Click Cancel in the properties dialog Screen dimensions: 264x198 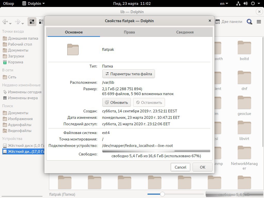(x=180, y=167)
